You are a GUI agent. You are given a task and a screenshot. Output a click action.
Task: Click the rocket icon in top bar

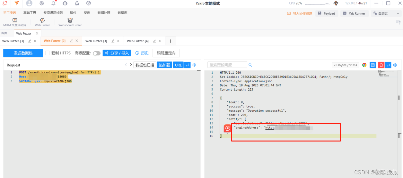tap(77, 3)
